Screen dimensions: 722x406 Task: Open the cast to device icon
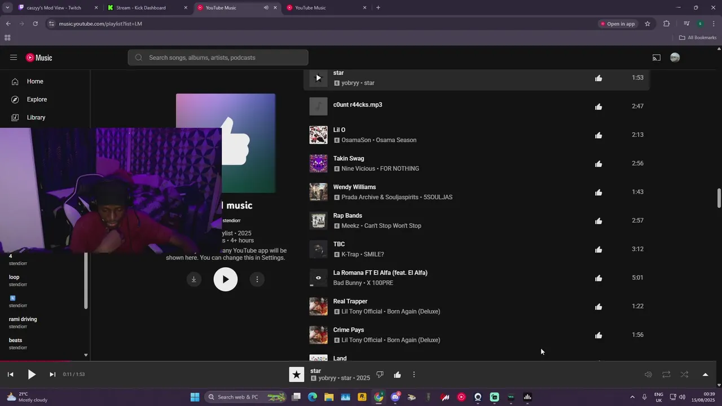657,58
